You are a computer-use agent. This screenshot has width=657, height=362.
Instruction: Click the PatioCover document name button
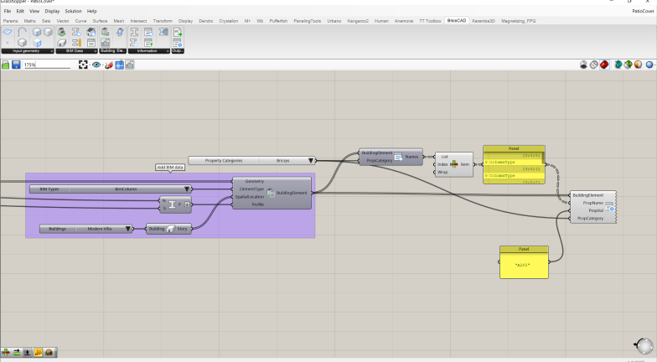[x=643, y=12]
